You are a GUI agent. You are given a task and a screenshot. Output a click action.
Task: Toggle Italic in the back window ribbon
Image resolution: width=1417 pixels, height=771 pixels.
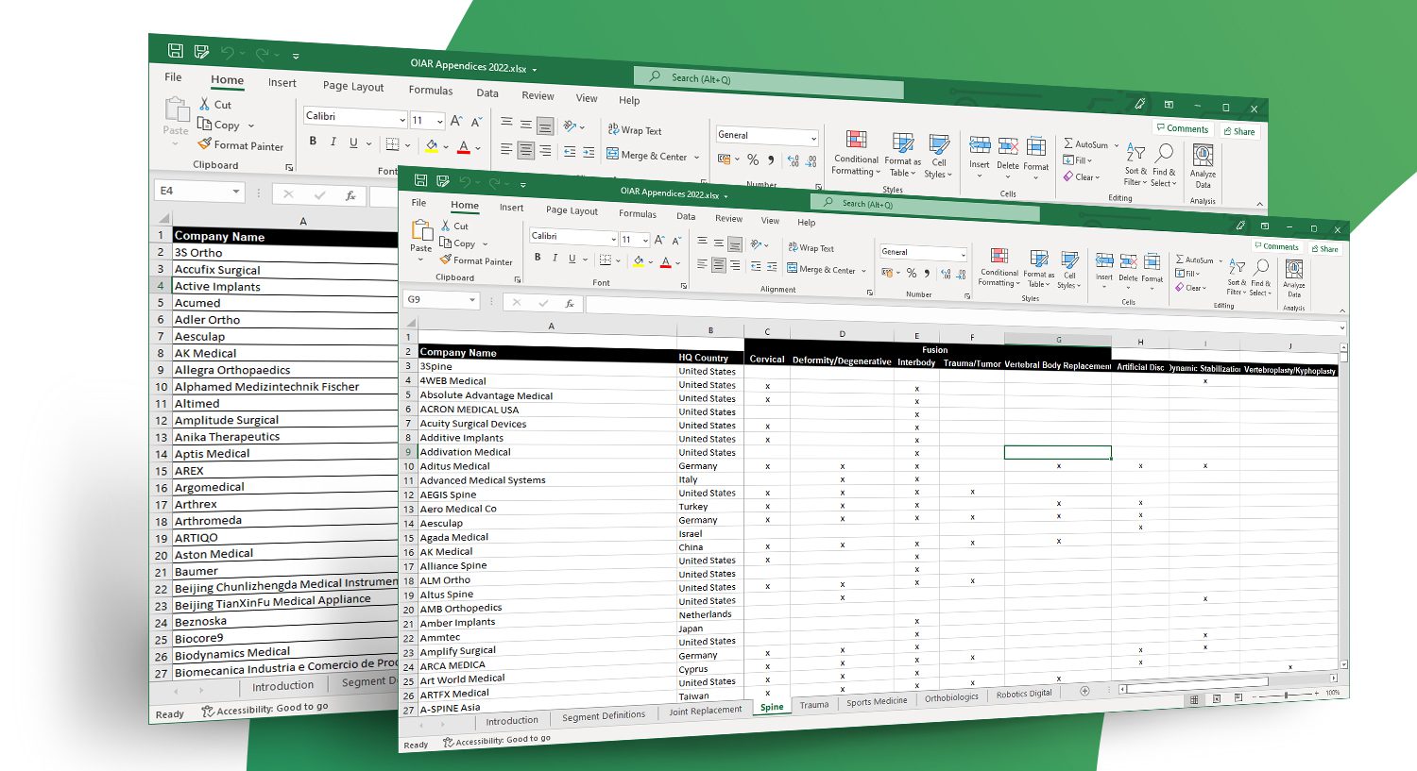[x=333, y=142]
